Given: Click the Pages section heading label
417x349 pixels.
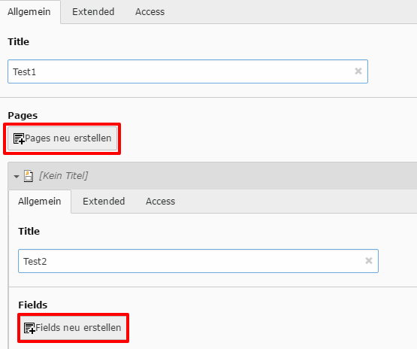Looking at the screenshot, I should tap(23, 116).
